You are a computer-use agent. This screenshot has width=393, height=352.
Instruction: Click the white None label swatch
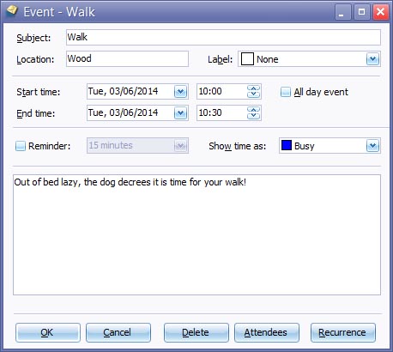(247, 59)
